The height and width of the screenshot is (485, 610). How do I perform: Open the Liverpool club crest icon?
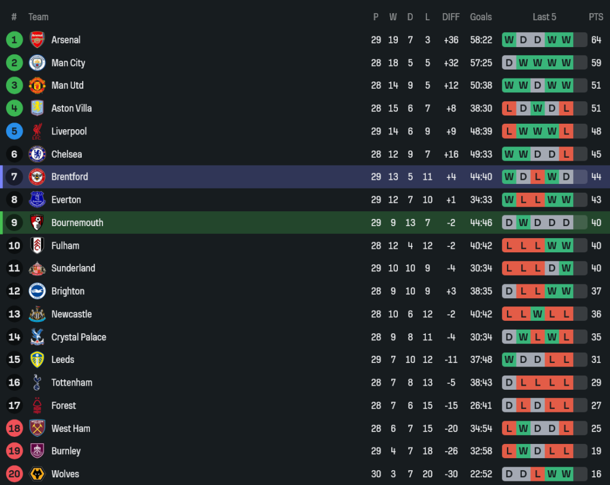tap(37, 131)
